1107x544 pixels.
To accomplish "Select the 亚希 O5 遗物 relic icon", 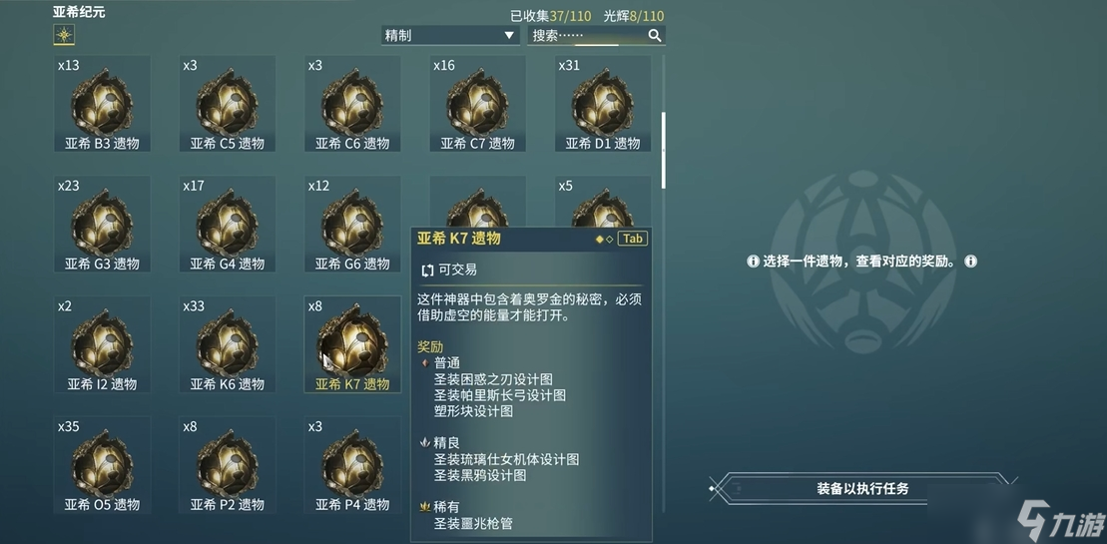I will tap(103, 464).
